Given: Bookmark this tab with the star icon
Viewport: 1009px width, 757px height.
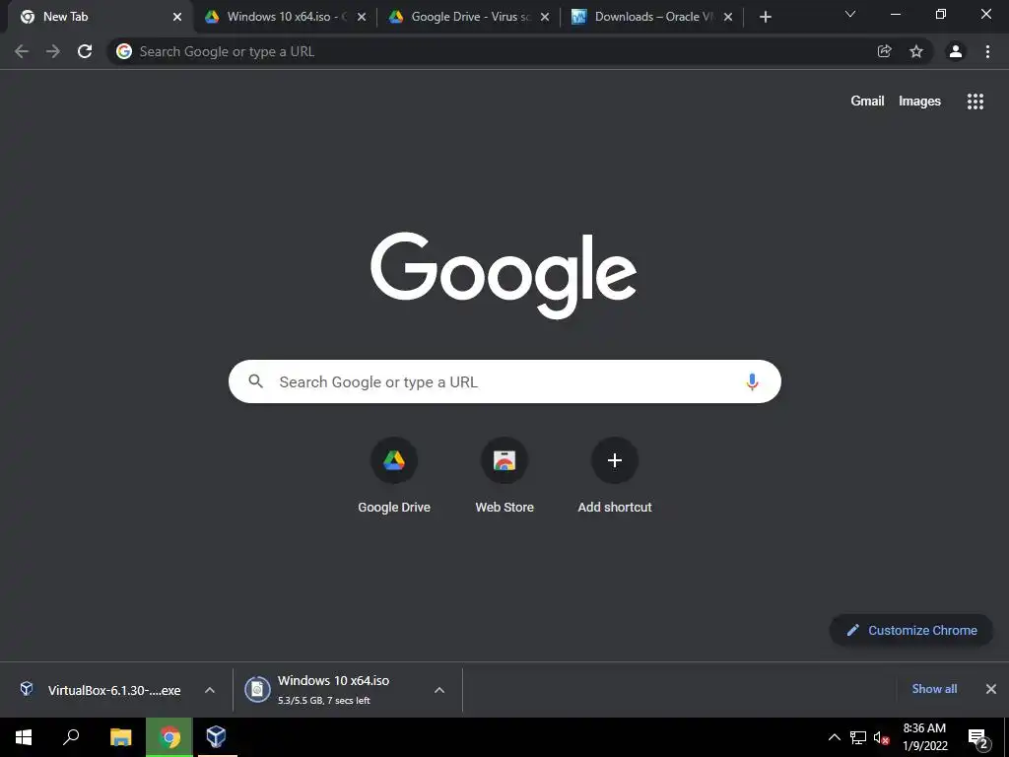Looking at the screenshot, I should tap(916, 51).
